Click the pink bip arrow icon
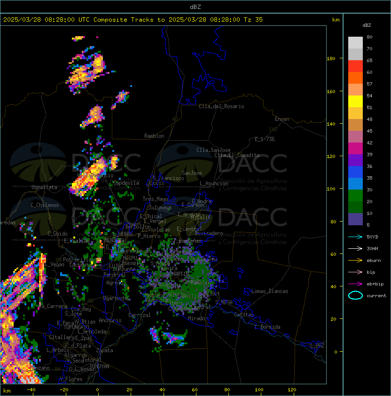The height and width of the screenshot is (396, 391). coord(355,272)
